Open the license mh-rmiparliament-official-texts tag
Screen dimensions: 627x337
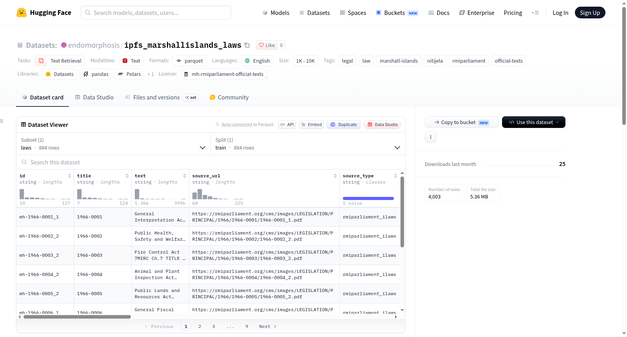(x=224, y=74)
